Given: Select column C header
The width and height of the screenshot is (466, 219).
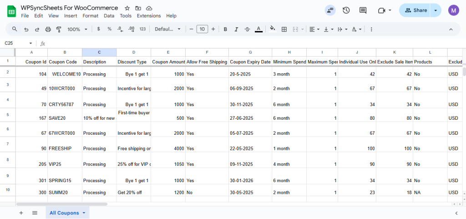Looking at the screenshot, I should click(x=99, y=52).
